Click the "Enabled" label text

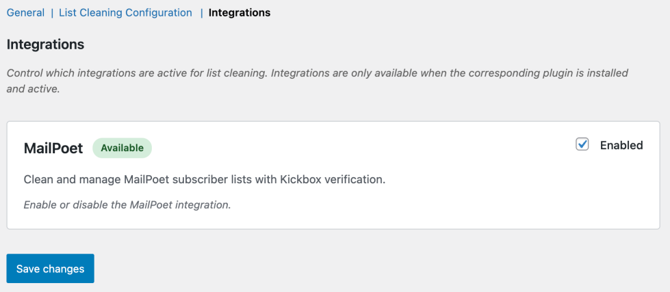[621, 145]
